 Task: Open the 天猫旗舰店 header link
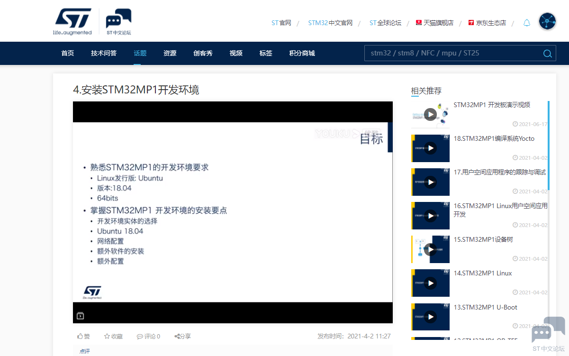435,23
